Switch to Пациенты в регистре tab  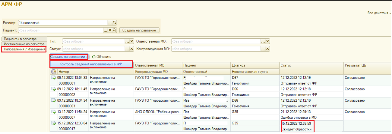click(x=20, y=39)
